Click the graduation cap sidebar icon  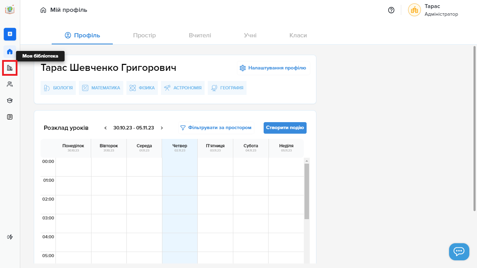tap(10, 100)
